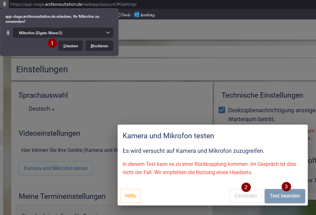End the test with Test beenden

285,196
